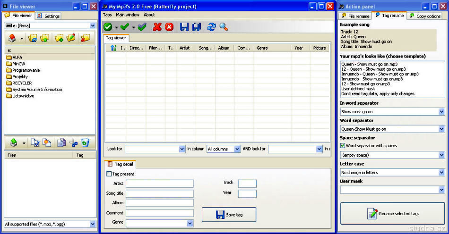This screenshot has width=449, height=234.
Task: Click the documents icon with orange dot
Action: 47,142
